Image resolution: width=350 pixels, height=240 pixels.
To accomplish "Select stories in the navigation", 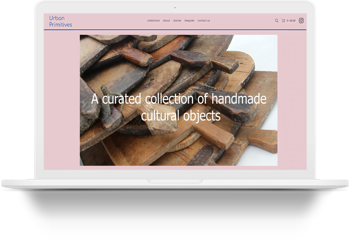I will (x=177, y=21).
